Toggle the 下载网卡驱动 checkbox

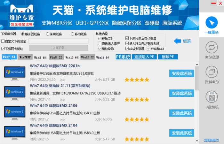click(x=3, y=49)
